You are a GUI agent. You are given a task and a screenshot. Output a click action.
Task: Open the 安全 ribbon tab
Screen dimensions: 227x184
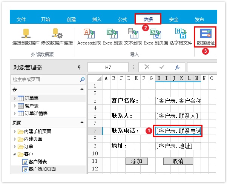pos(174,19)
